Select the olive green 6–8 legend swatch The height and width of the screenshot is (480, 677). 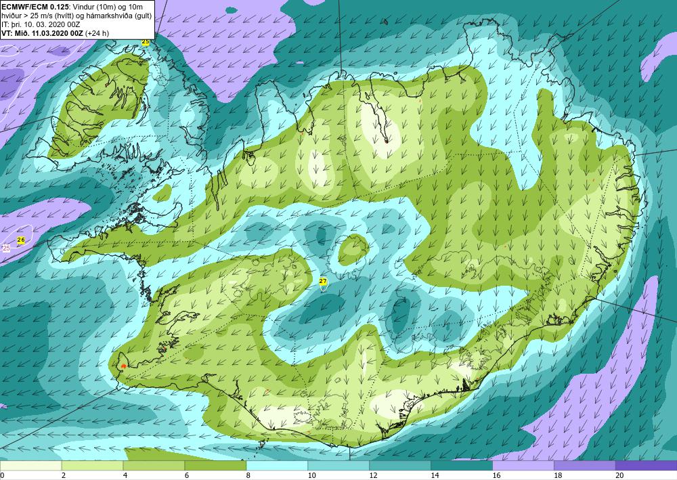click(215, 465)
